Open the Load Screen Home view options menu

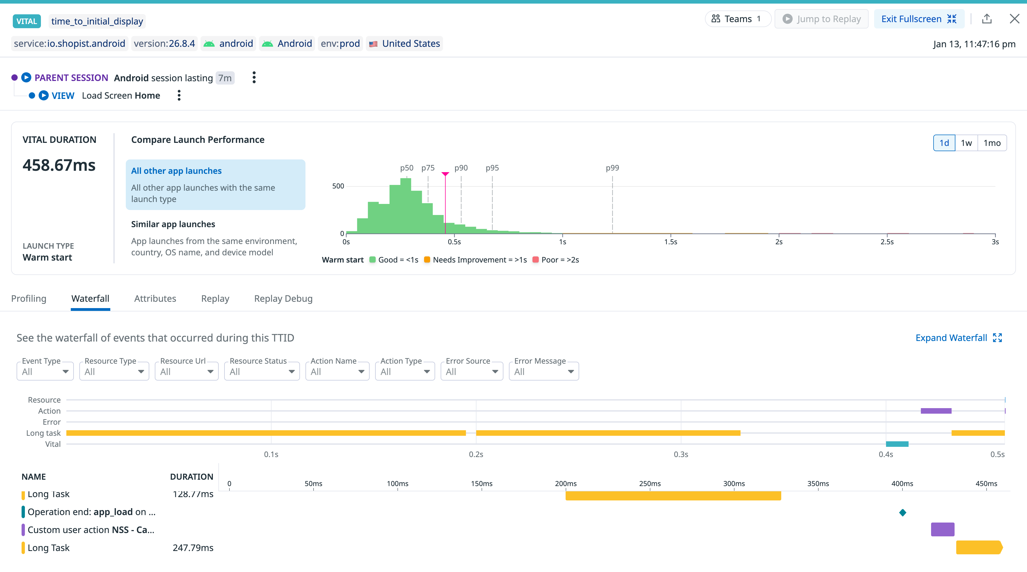pos(179,95)
